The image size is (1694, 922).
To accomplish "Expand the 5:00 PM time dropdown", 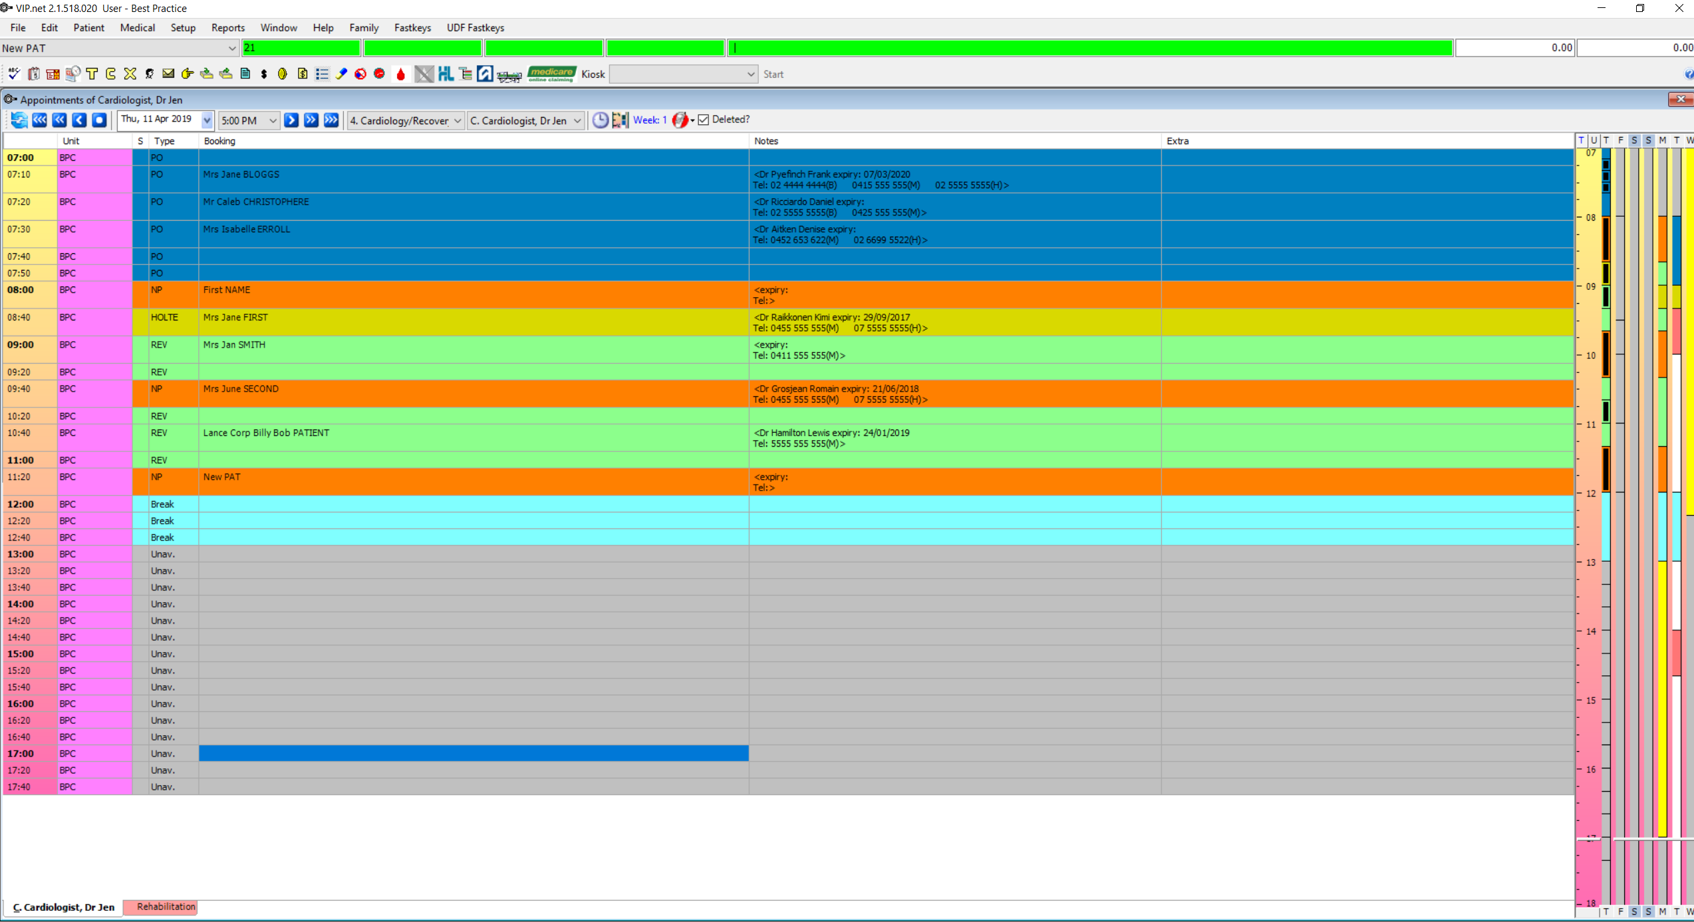I will pyautogui.click(x=272, y=121).
